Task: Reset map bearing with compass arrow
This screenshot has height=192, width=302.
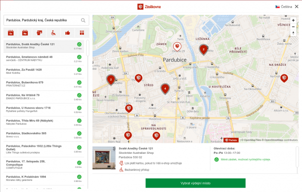Action: [x=293, y=33]
